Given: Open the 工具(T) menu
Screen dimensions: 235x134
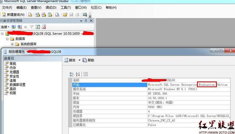Looking at the screenshot, I should [x=66, y=8].
